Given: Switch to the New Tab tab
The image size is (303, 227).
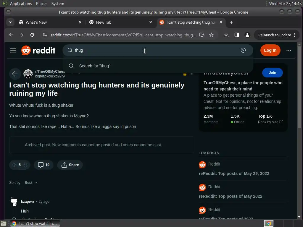Looking at the screenshot, I should pyautogui.click(x=120, y=22).
